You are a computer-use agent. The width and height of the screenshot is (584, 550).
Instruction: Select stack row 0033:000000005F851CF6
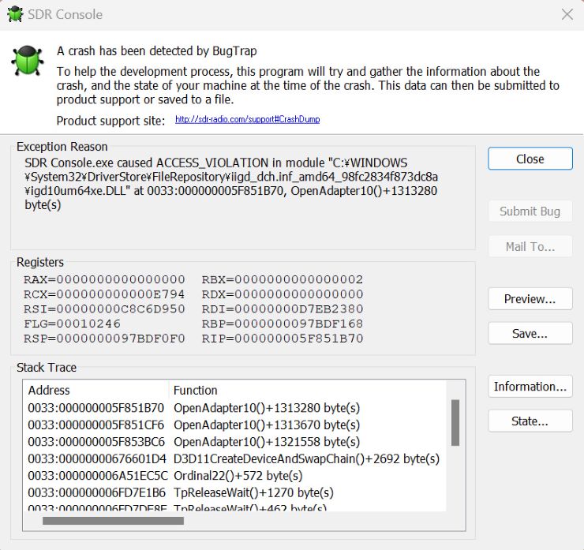pos(234,425)
